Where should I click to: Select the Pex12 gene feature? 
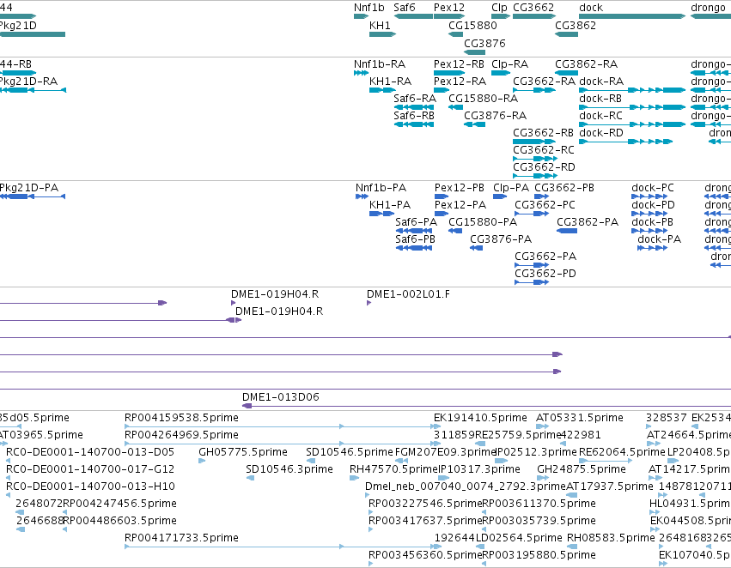(449, 16)
